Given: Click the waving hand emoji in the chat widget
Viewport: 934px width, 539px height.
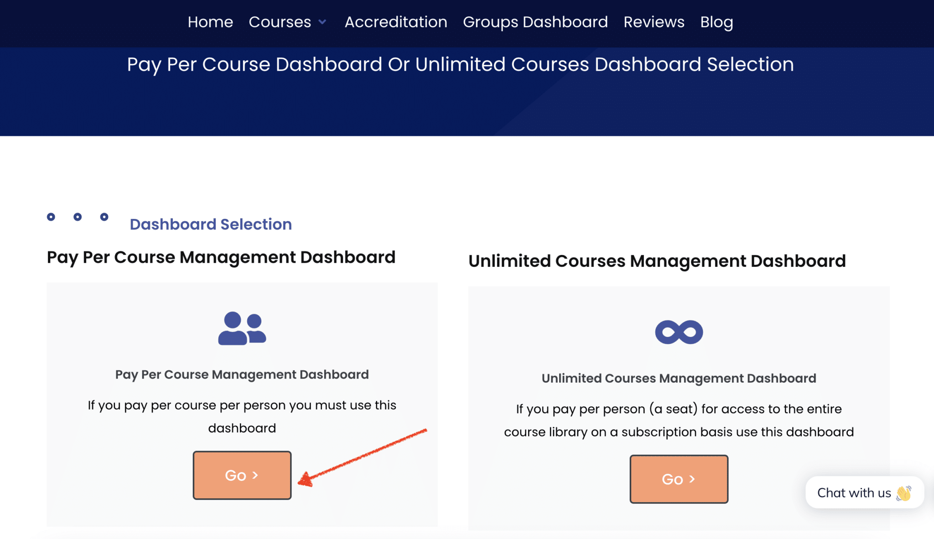Looking at the screenshot, I should pos(902,493).
